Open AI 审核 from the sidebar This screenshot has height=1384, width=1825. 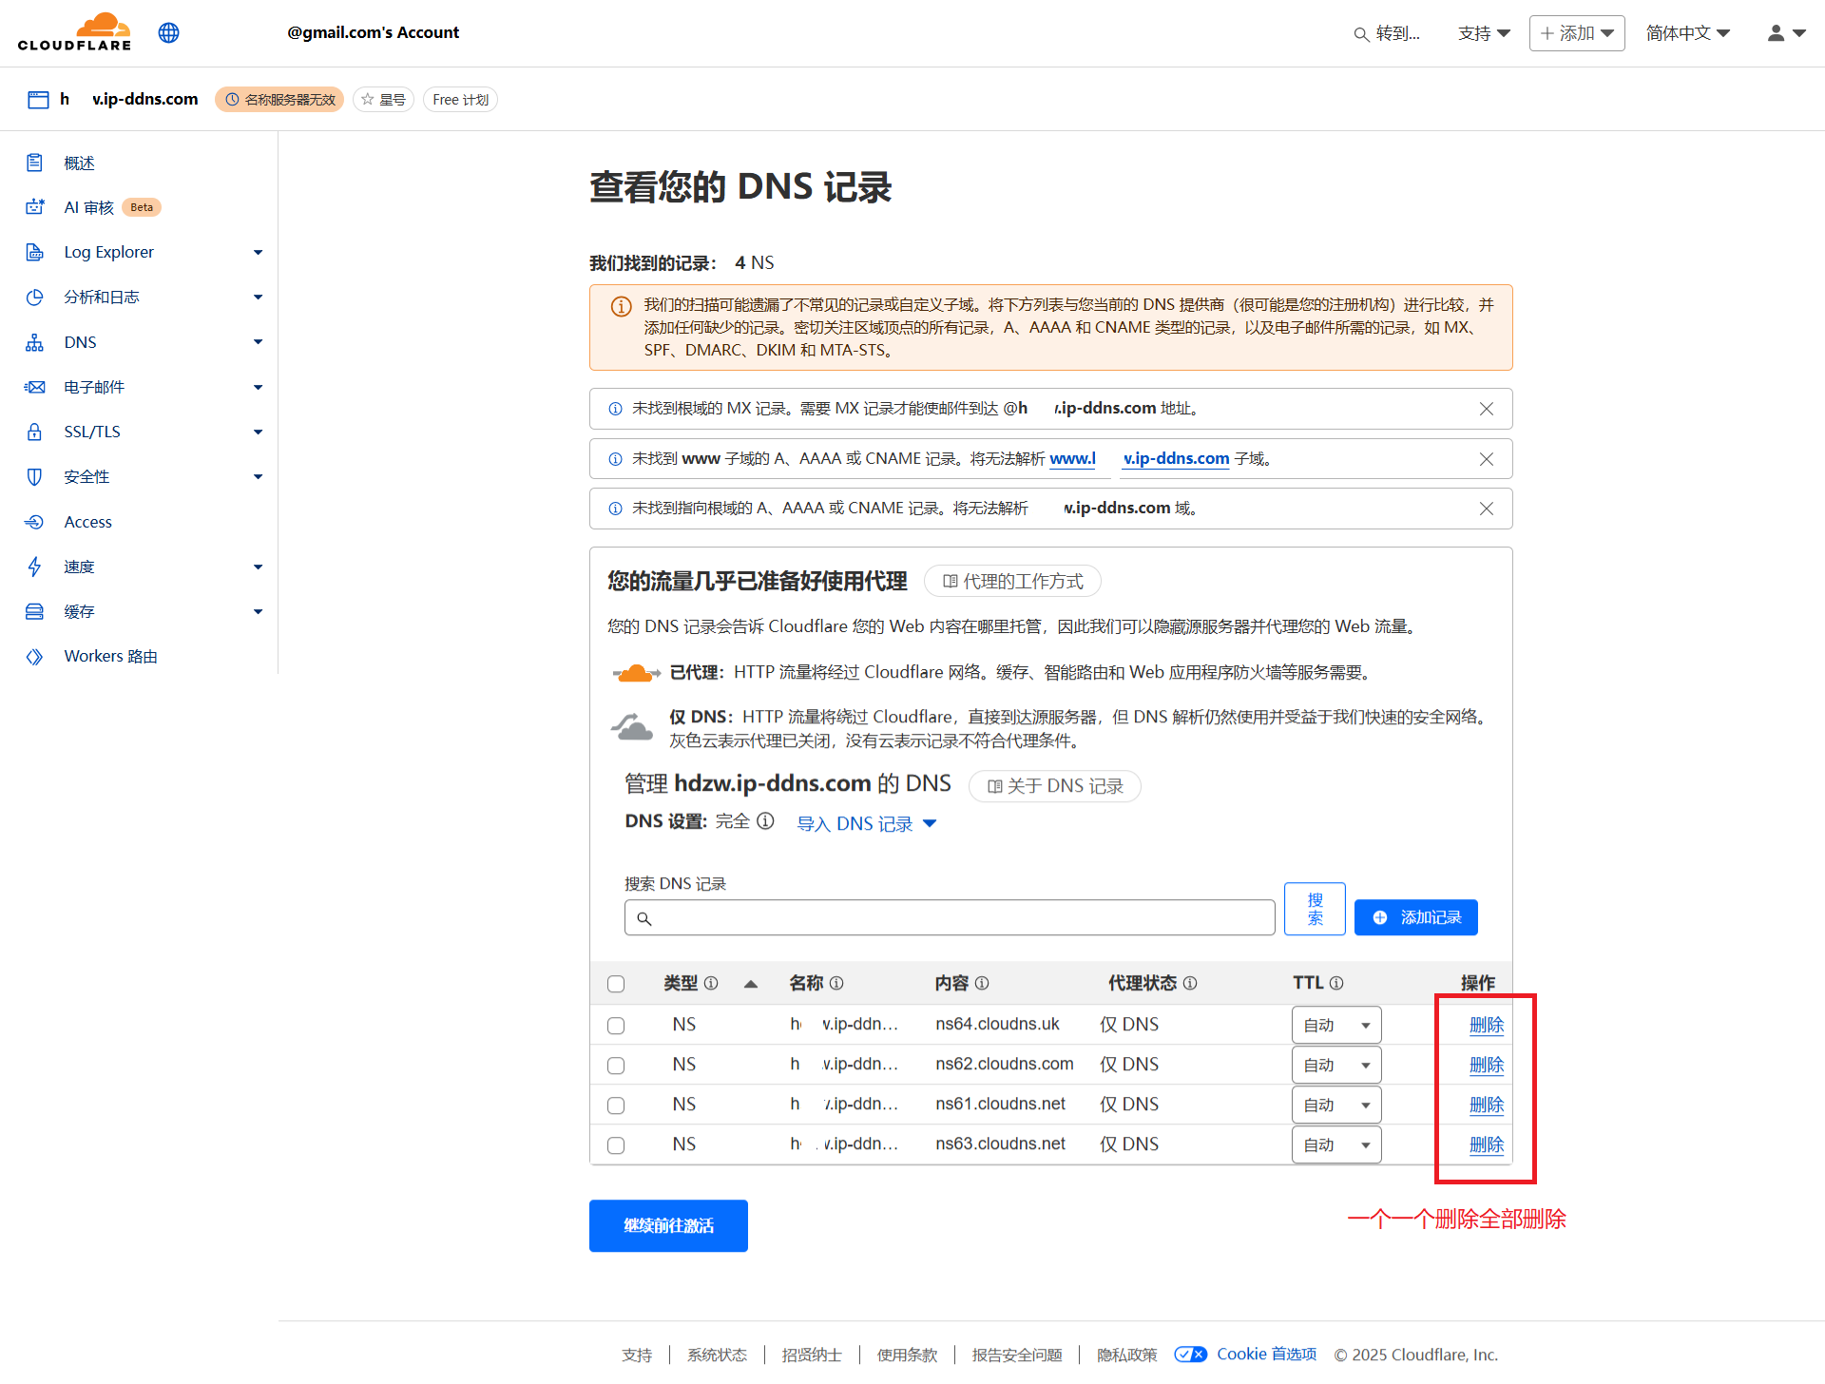[88, 207]
